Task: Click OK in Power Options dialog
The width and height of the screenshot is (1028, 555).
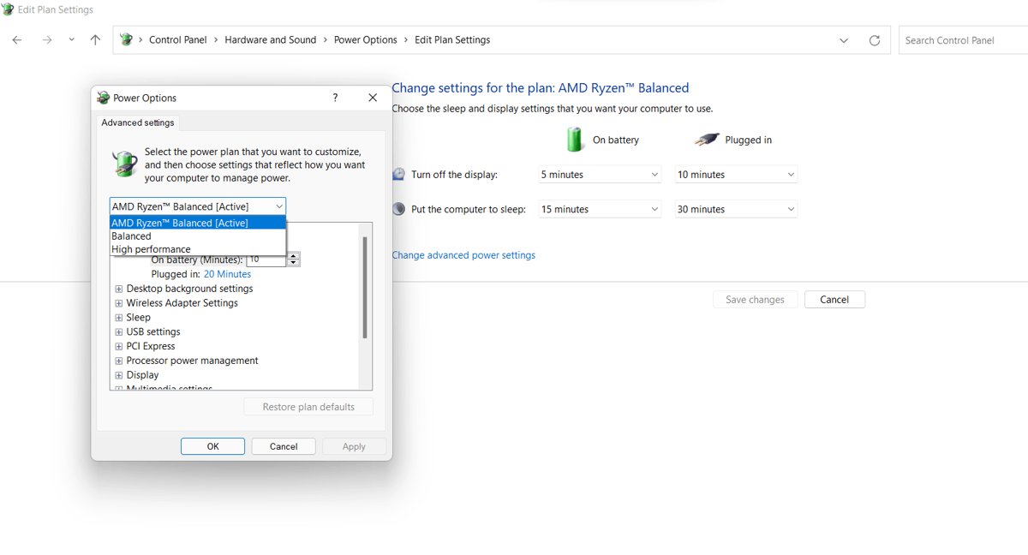Action: pyautogui.click(x=212, y=446)
